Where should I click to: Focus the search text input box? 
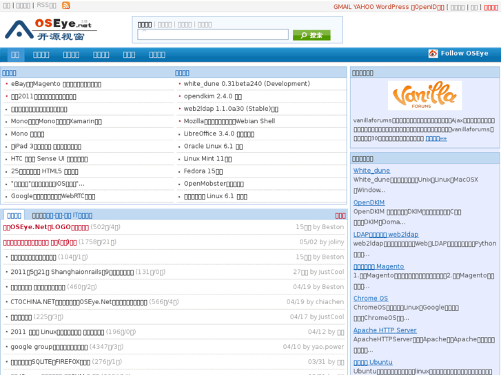tap(213, 34)
